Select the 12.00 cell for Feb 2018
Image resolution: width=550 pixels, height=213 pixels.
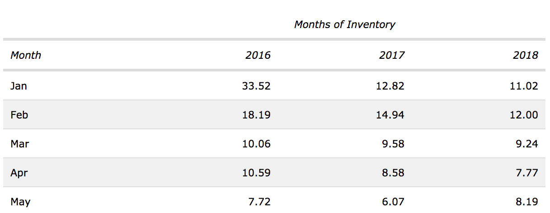(524, 115)
